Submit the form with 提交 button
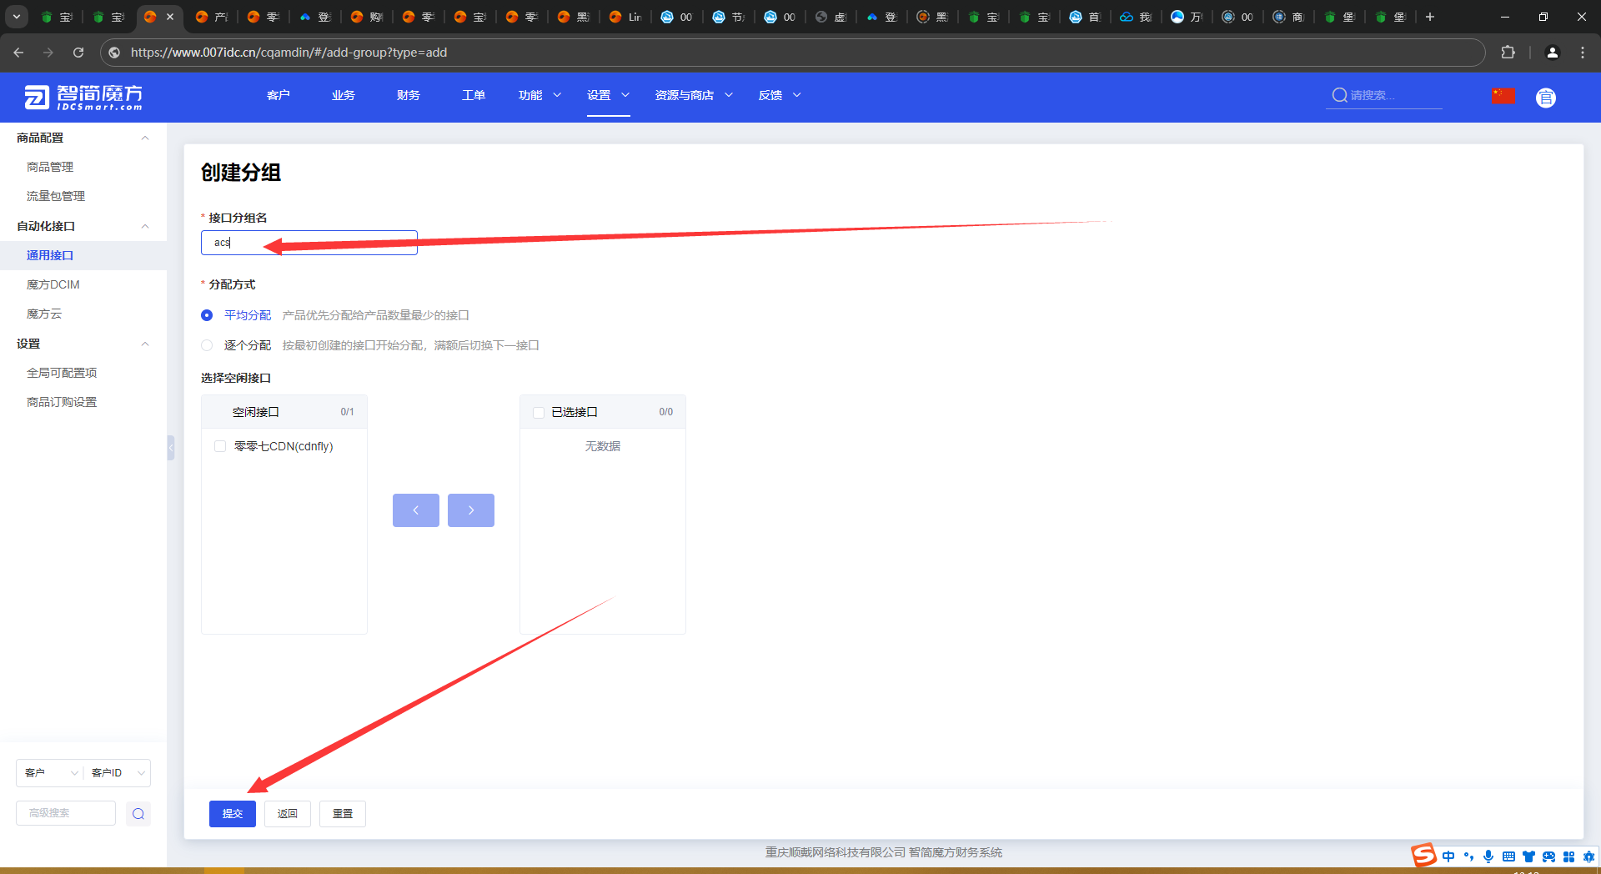The height and width of the screenshot is (874, 1601). click(x=233, y=814)
